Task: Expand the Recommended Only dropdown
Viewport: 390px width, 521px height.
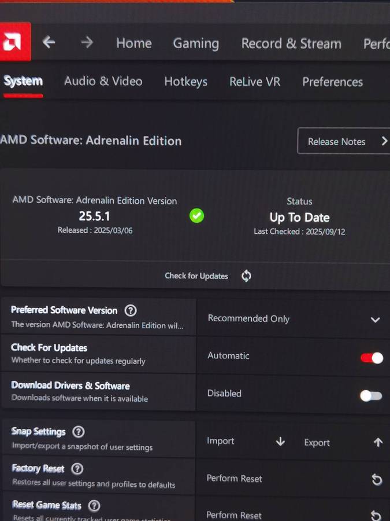Action: point(375,320)
